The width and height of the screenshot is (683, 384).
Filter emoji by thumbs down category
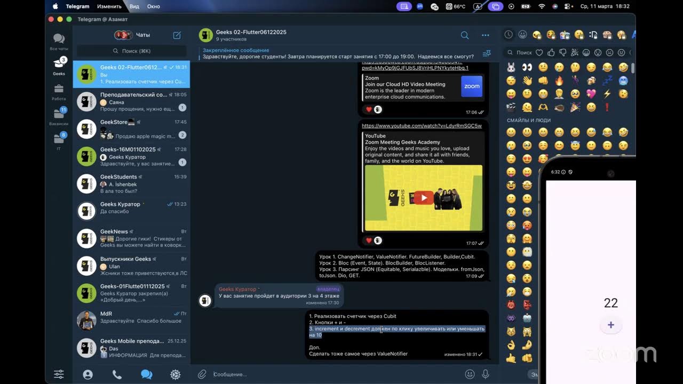point(562,52)
